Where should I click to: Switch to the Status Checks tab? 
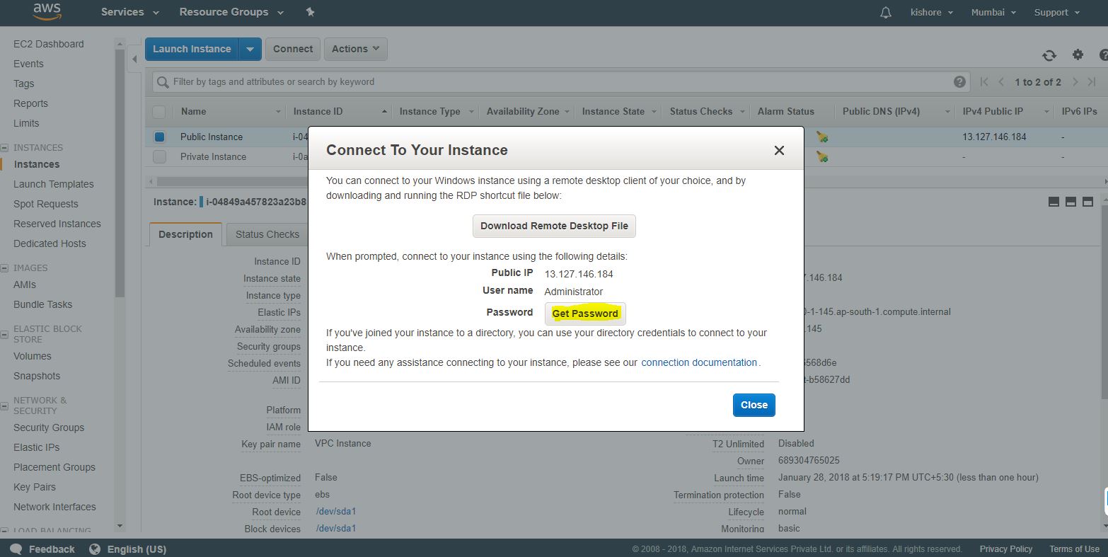pos(267,234)
